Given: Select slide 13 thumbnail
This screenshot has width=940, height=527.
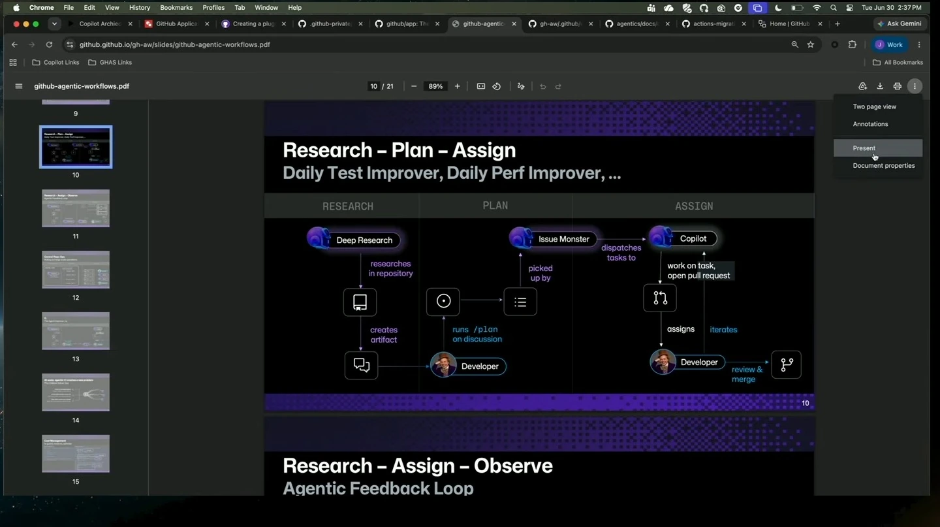Looking at the screenshot, I should (x=76, y=331).
